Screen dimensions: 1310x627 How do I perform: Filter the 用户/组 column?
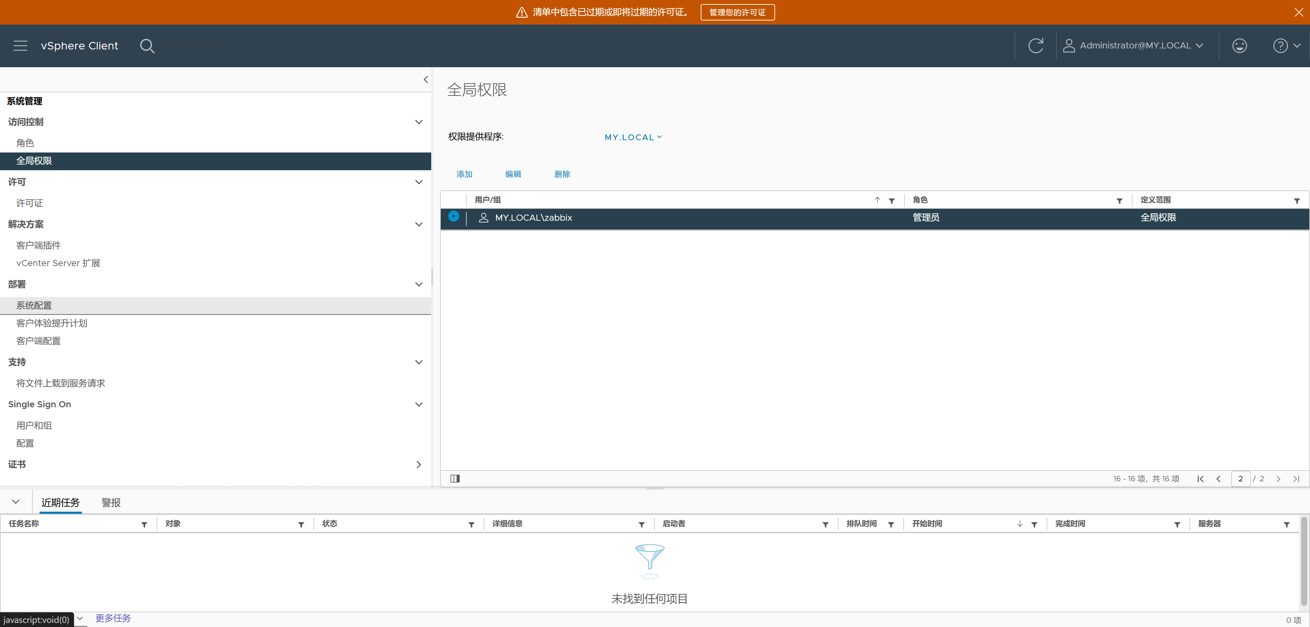click(891, 201)
